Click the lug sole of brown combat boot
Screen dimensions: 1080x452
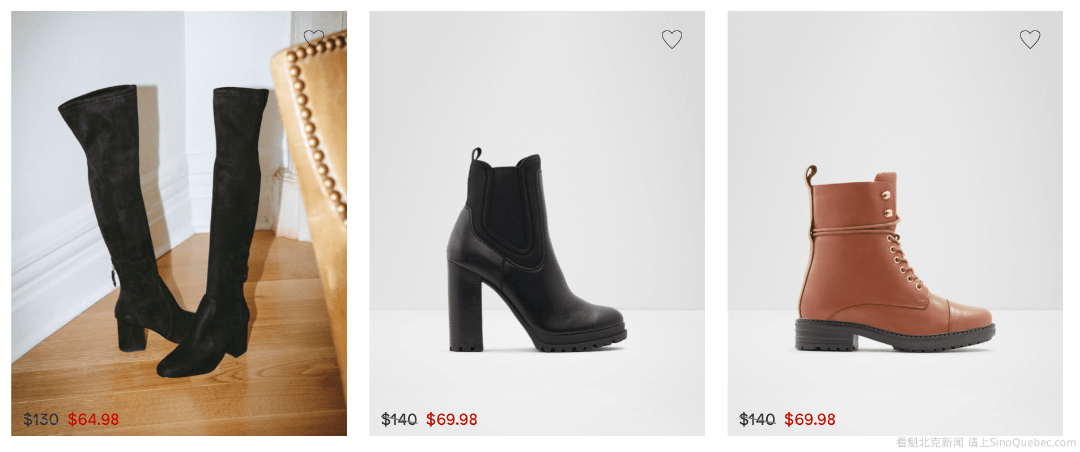click(907, 339)
